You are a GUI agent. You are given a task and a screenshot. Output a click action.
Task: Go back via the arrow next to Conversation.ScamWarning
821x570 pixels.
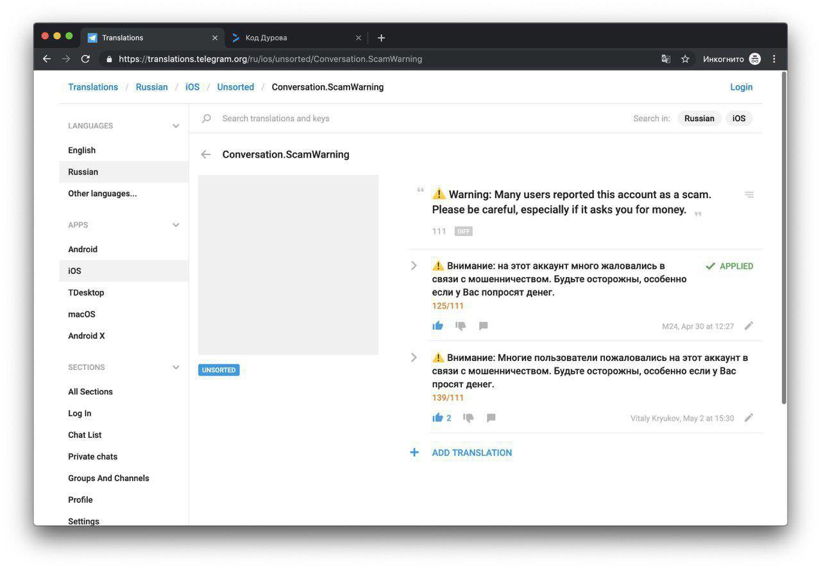tap(206, 155)
